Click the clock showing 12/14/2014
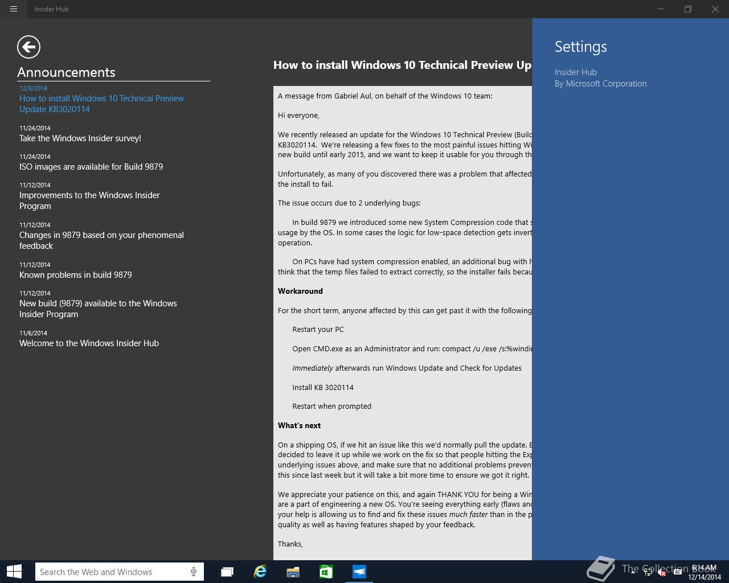Image resolution: width=729 pixels, height=583 pixels. tap(704, 572)
